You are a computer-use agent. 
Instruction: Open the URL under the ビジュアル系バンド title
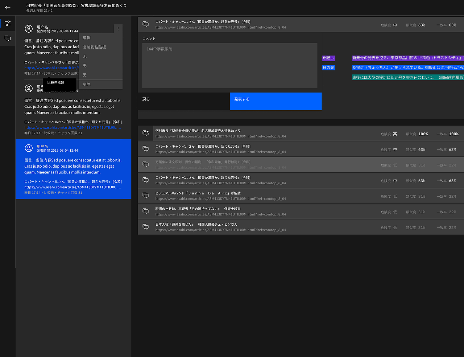tap(221, 199)
